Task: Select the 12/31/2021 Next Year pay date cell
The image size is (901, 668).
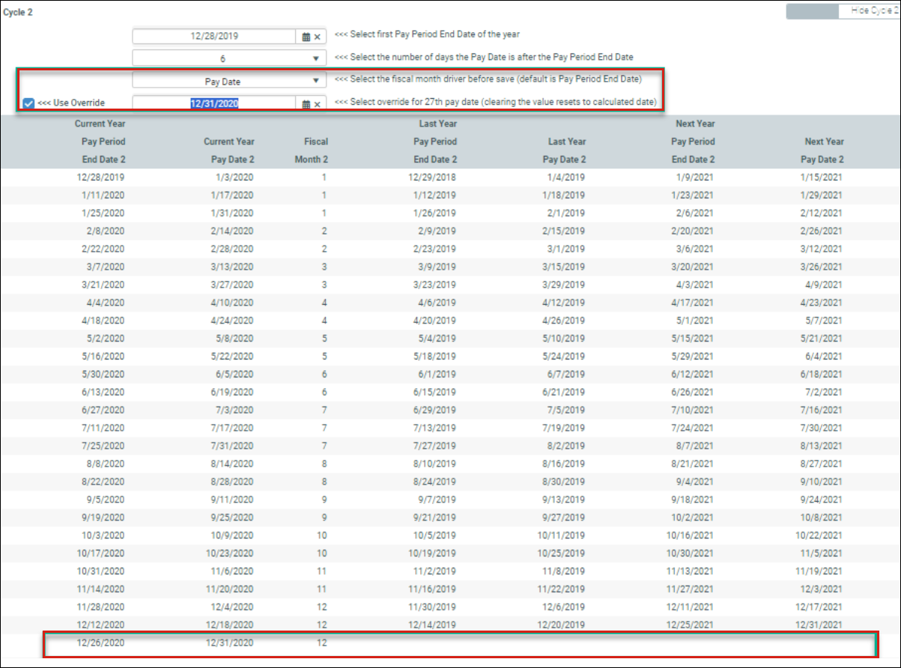Action: 822,625
